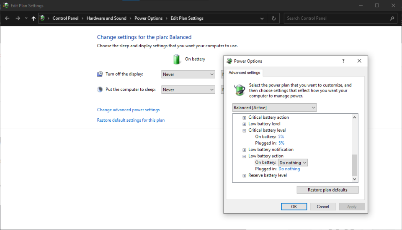Click the search magnifier icon
The width and height of the screenshot is (402, 230).
click(x=392, y=18)
